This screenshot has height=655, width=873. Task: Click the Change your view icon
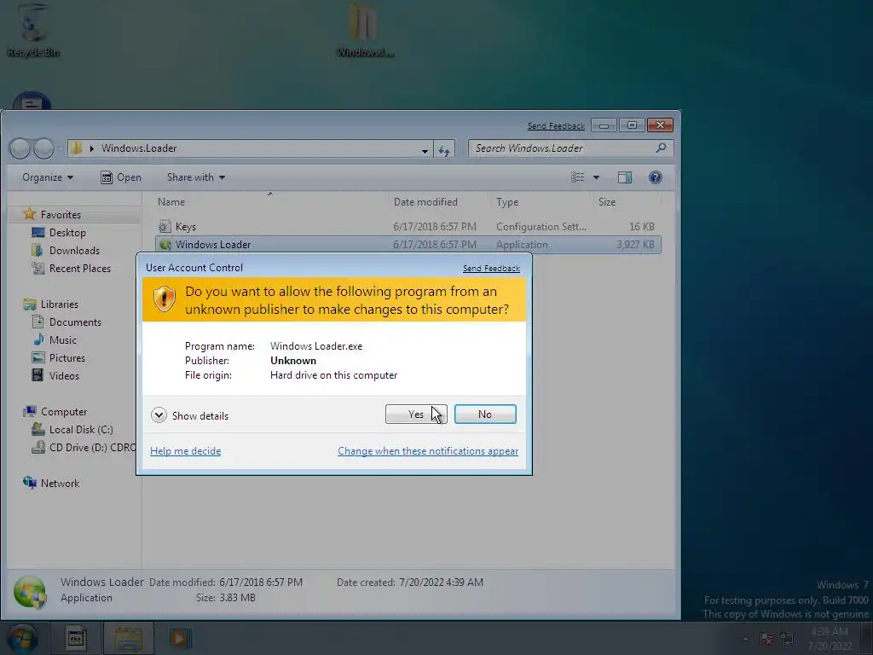click(577, 177)
